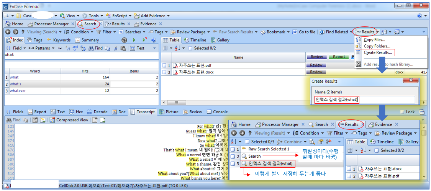Select the word 'whatever' in the index list

pos(18,90)
